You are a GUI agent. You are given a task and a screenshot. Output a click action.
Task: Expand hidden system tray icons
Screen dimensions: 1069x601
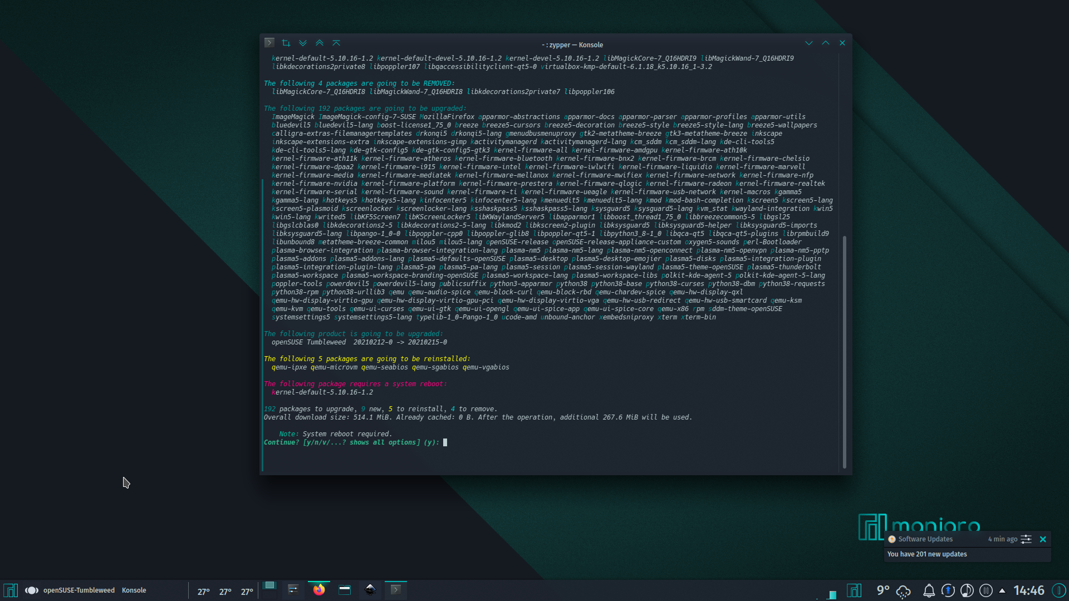[1002, 590]
